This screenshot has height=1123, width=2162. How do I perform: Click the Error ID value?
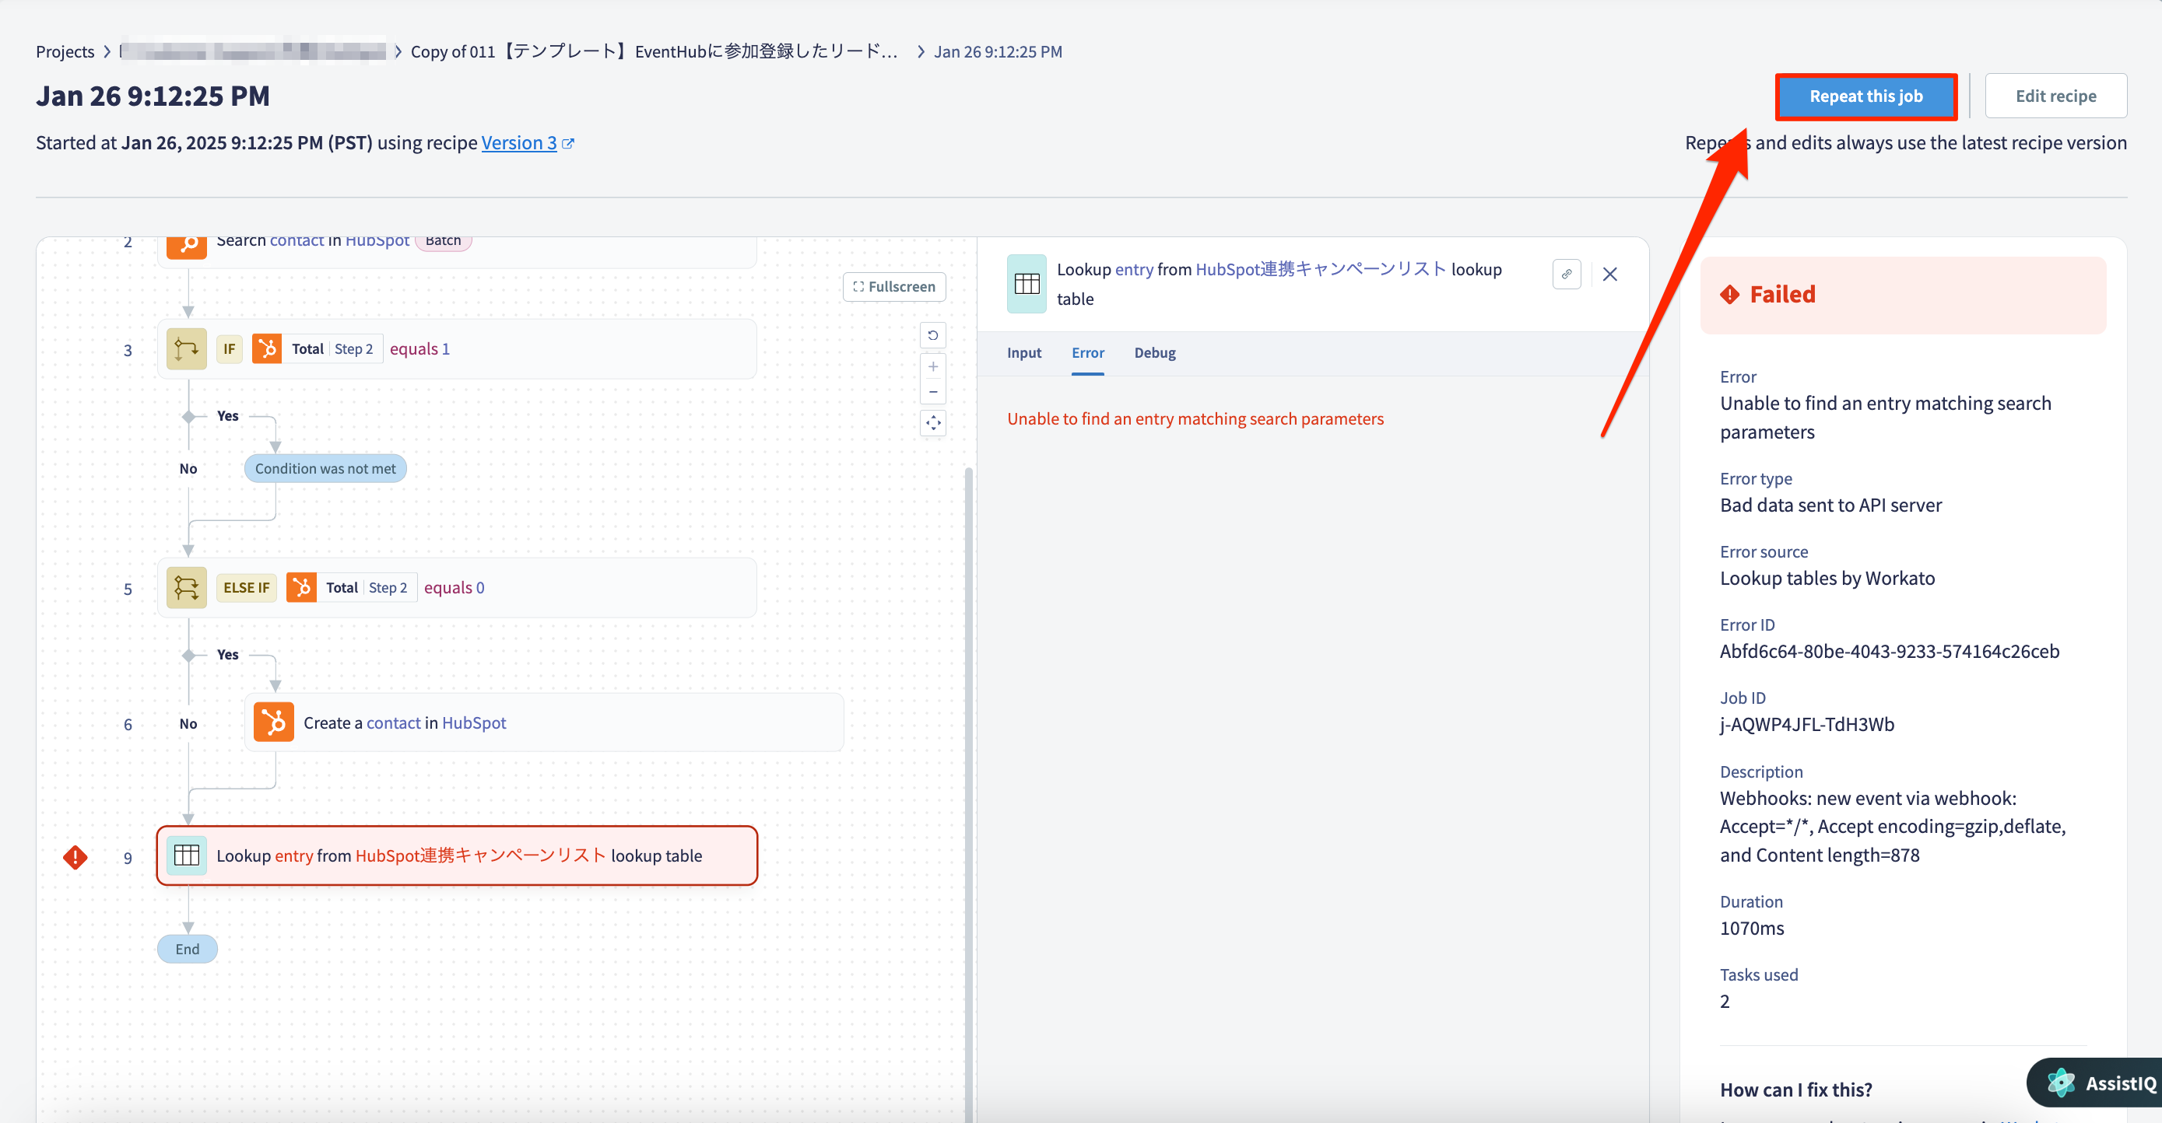tap(1890, 652)
